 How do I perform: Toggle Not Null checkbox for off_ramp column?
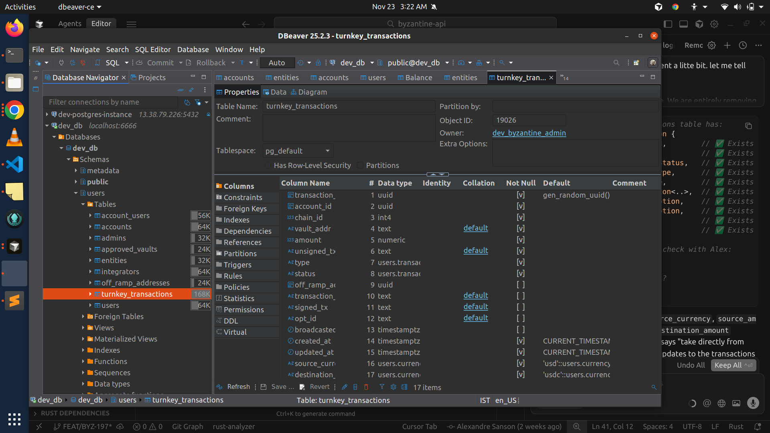[521, 285]
